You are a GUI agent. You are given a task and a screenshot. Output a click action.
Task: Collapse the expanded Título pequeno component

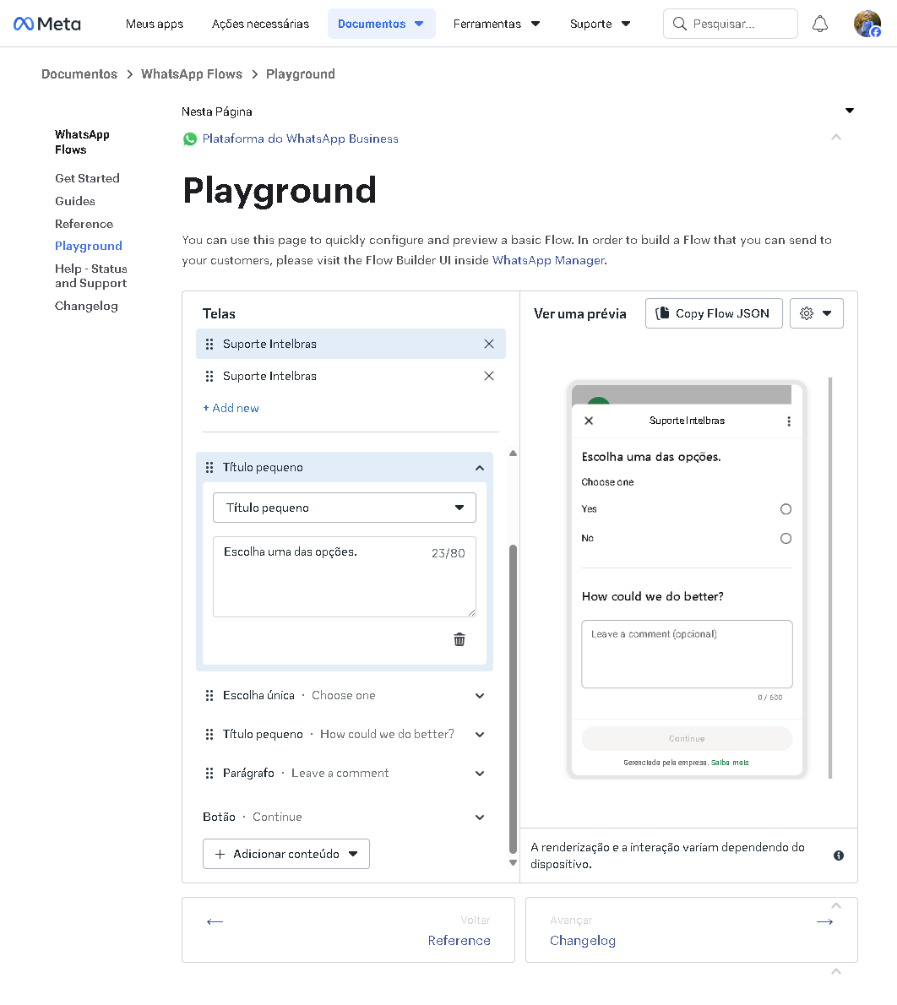click(x=479, y=468)
